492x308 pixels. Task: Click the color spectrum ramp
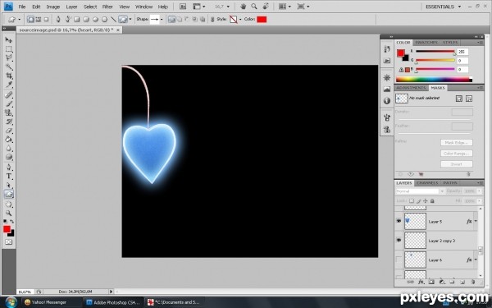[435, 80]
